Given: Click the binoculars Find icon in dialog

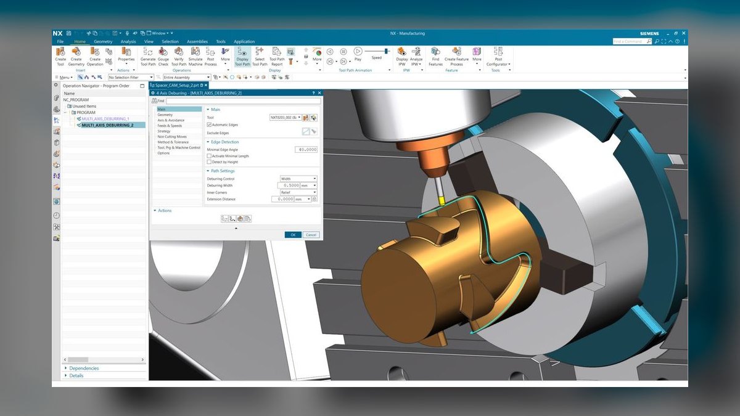Looking at the screenshot, I should (x=154, y=100).
